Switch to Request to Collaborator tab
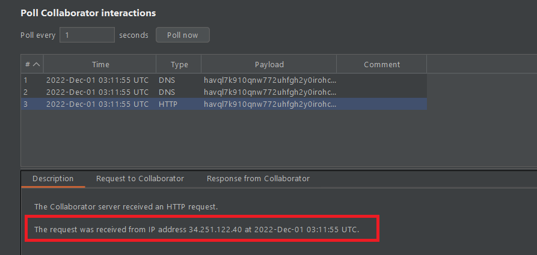This screenshot has height=255, width=537. pyautogui.click(x=140, y=179)
